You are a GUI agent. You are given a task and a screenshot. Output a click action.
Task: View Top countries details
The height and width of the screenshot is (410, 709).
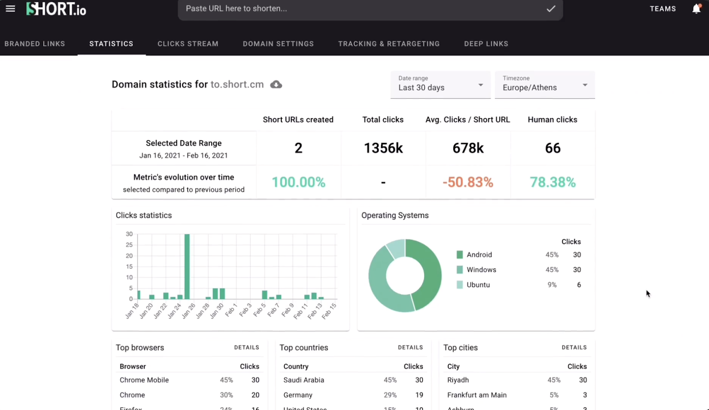[x=410, y=348]
